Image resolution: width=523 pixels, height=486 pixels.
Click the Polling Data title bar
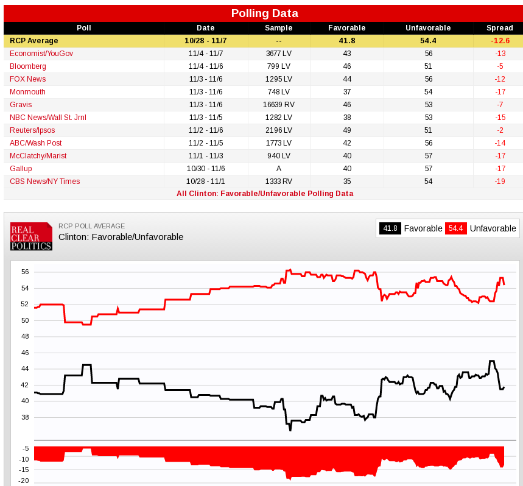265,13
